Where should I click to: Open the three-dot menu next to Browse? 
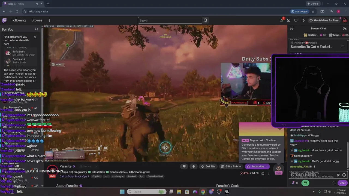[49, 20]
